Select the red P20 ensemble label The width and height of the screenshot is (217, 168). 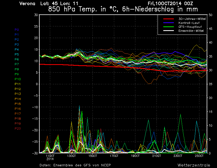(18, 128)
